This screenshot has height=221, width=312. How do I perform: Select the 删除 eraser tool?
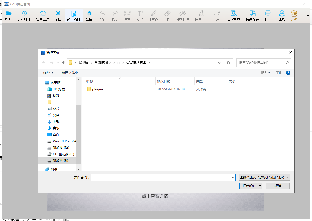(x=167, y=16)
